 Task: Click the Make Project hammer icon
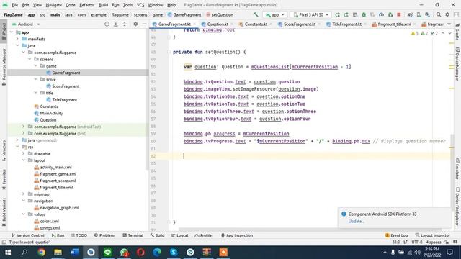click(256, 14)
